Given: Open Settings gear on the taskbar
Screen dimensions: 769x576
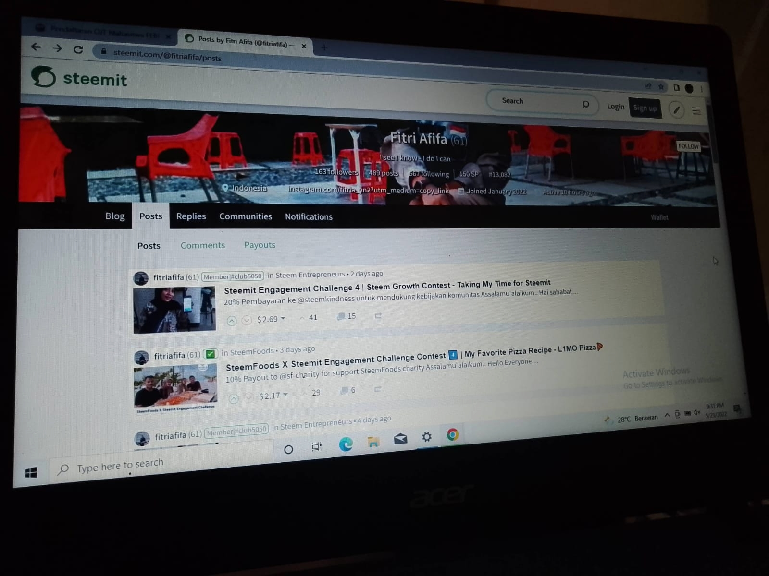Looking at the screenshot, I should (x=426, y=437).
